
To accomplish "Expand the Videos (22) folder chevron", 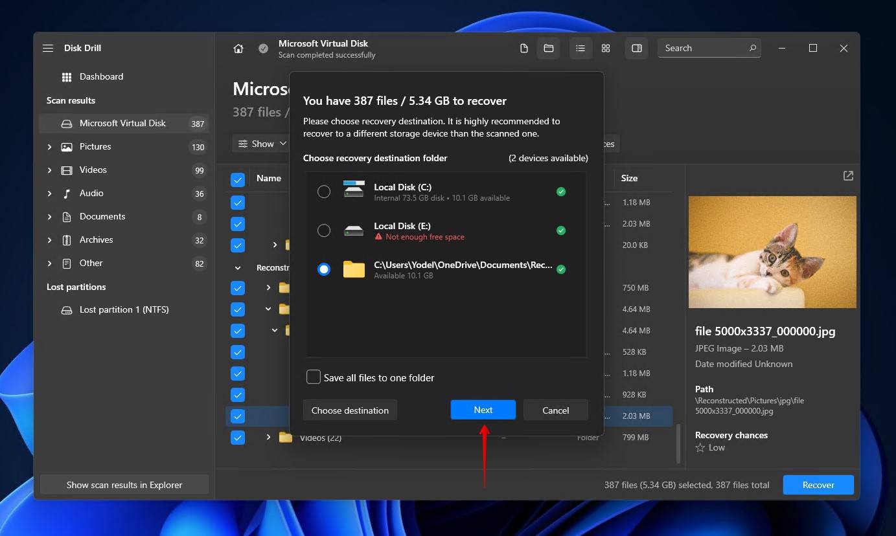I will click(x=268, y=438).
